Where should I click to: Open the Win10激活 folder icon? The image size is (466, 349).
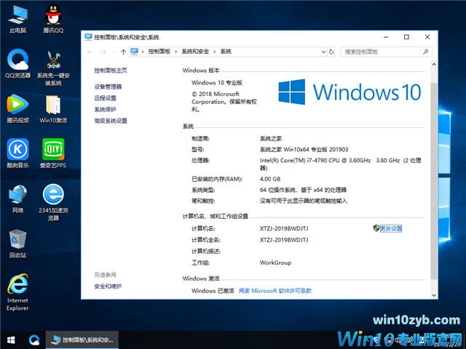(53, 108)
